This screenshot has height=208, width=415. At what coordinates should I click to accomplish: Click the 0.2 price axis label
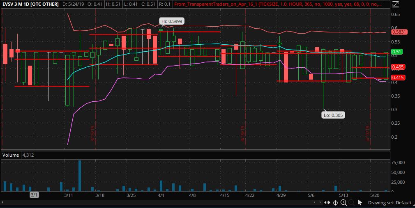[394, 137]
